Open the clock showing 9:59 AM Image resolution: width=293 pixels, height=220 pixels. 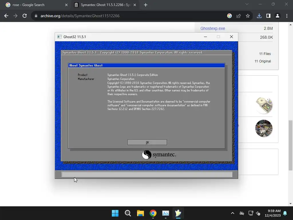[273, 213]
